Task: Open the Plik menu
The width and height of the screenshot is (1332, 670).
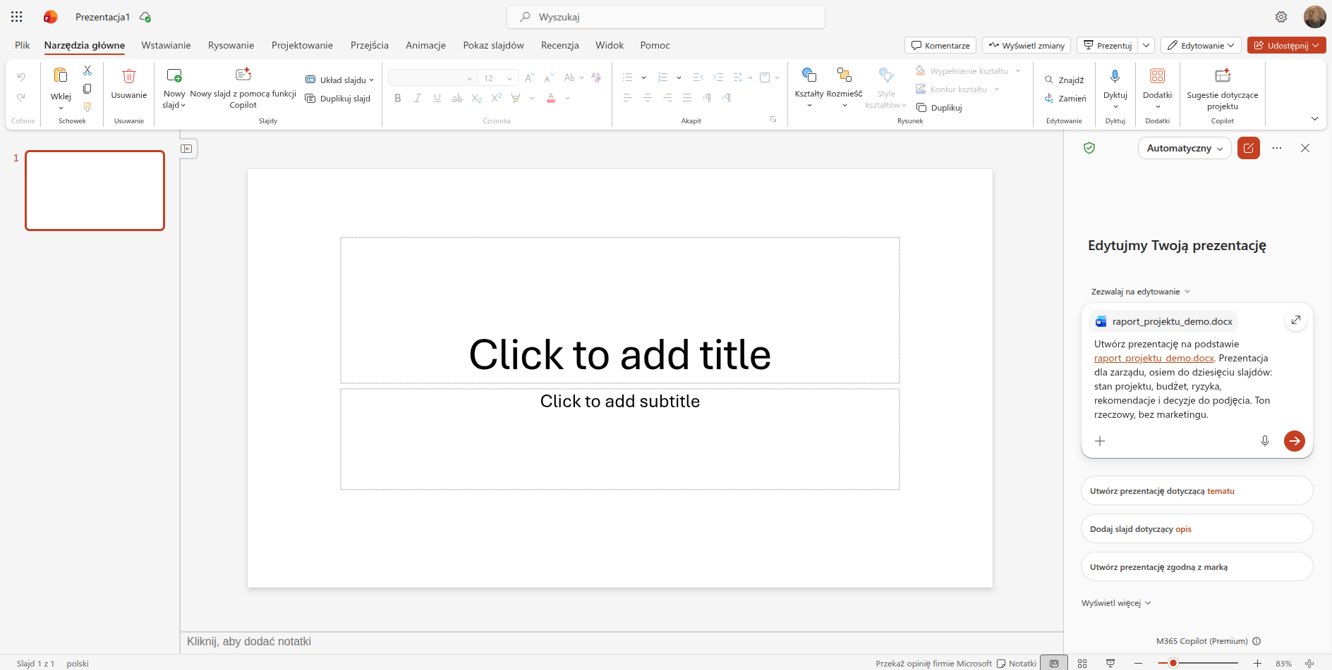Action: [23, 45]
